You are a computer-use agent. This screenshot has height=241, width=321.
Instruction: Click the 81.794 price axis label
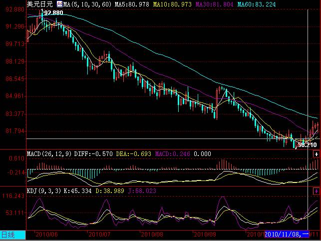15,131
